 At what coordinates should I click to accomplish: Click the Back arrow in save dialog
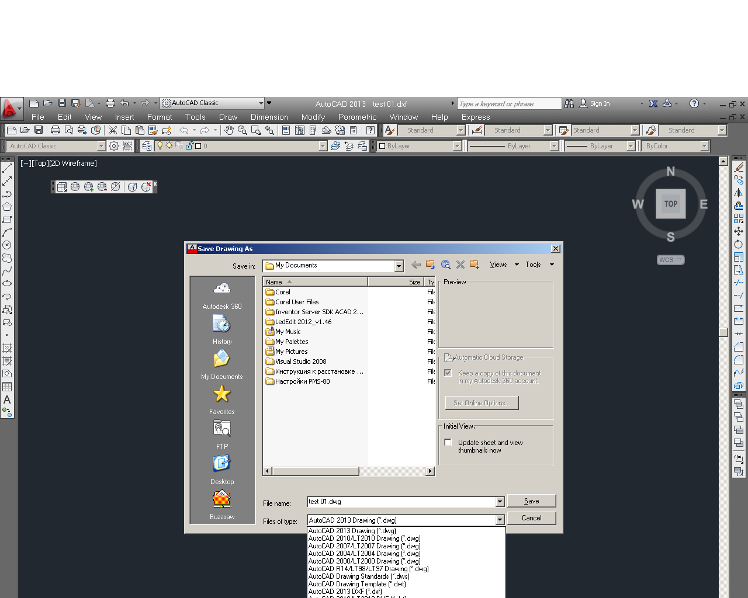(416, 265)
